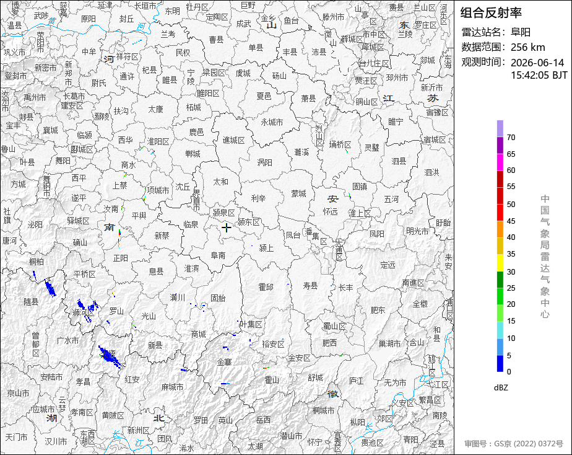The height and width of the screenshot is (455, 572).
Task: Click the 兰考 county label
Action: pos(168,34)
